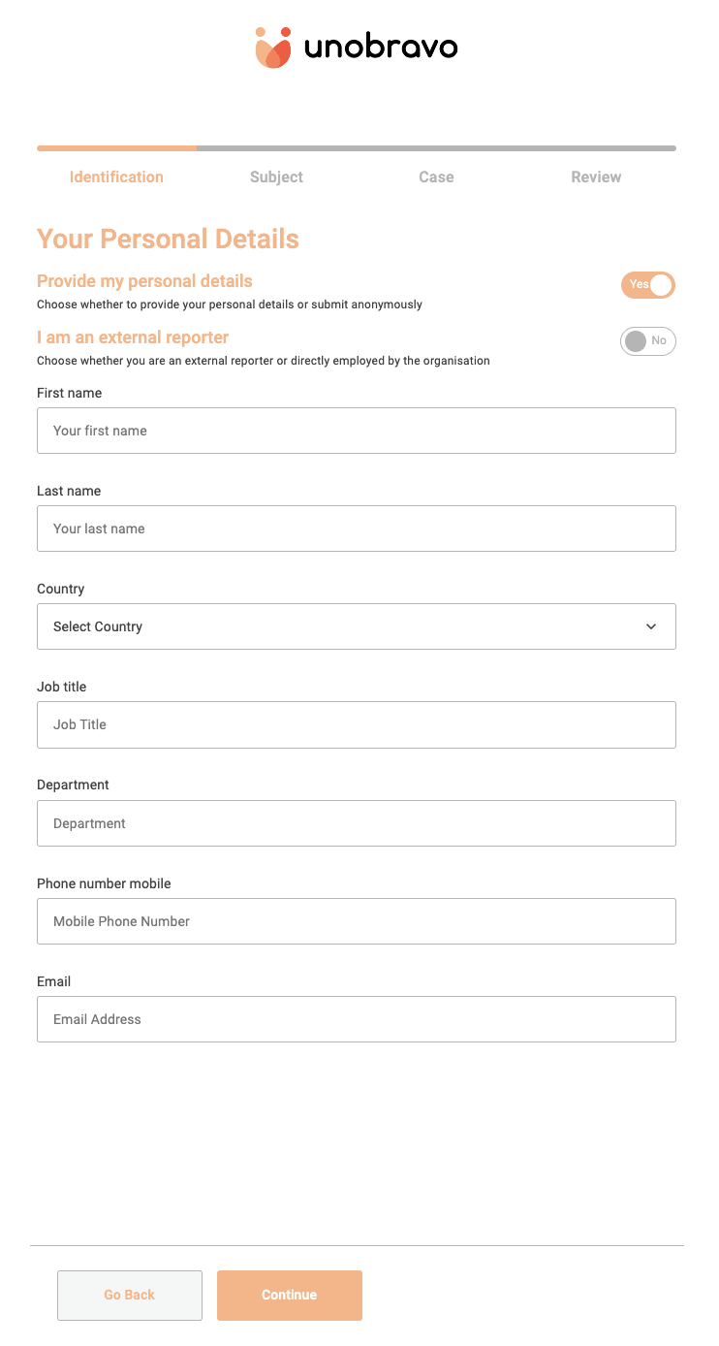
Task: Go to the Identification step tab
Action: click(x=116, y=177)
